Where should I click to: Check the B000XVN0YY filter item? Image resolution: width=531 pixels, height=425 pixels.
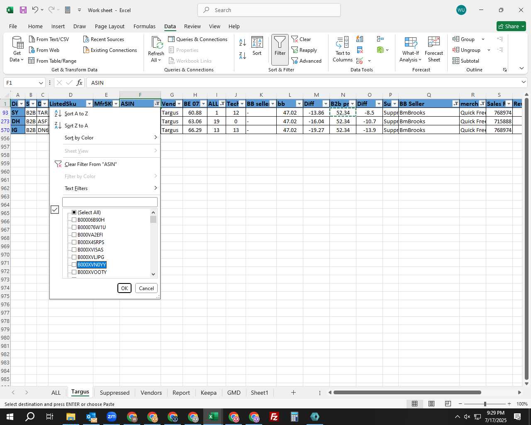tap(74, 265)
